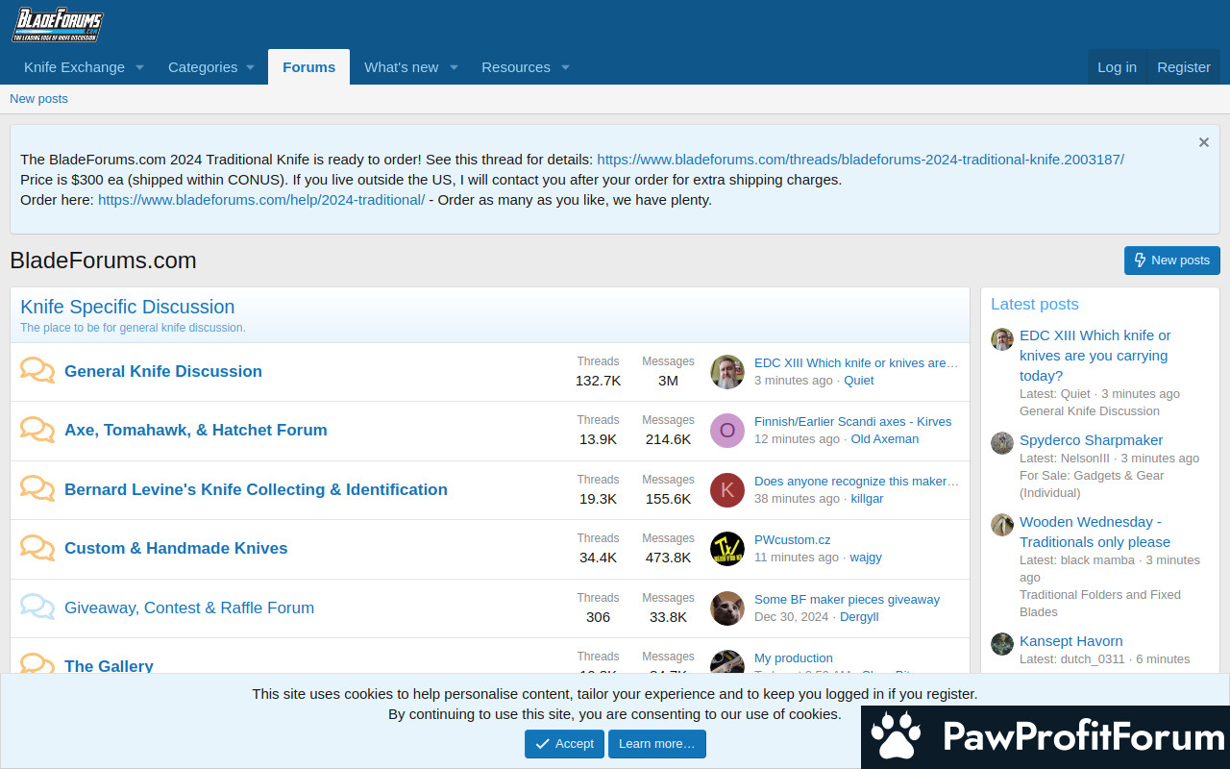The image size is (1230, 769).
Task: Open the PWcustom.cz thread link
Action: 792,539
